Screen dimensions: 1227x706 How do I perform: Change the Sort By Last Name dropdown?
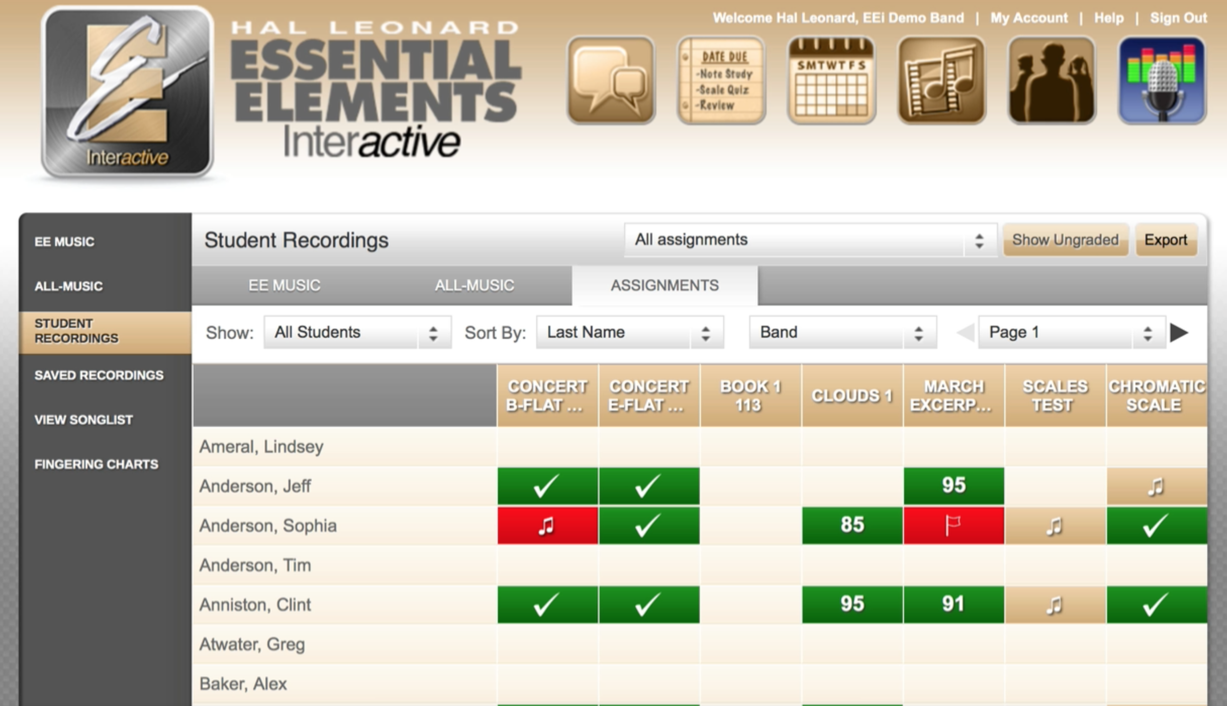[630, 333]
